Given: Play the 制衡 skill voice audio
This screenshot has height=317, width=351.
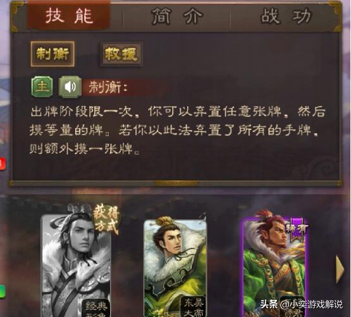Looking at the screenshot, I should 70,87.
